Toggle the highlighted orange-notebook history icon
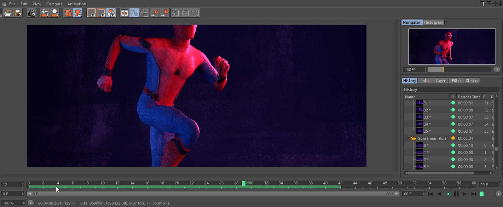The width and height of the screenshot is (503, 207). click(78, 13)
